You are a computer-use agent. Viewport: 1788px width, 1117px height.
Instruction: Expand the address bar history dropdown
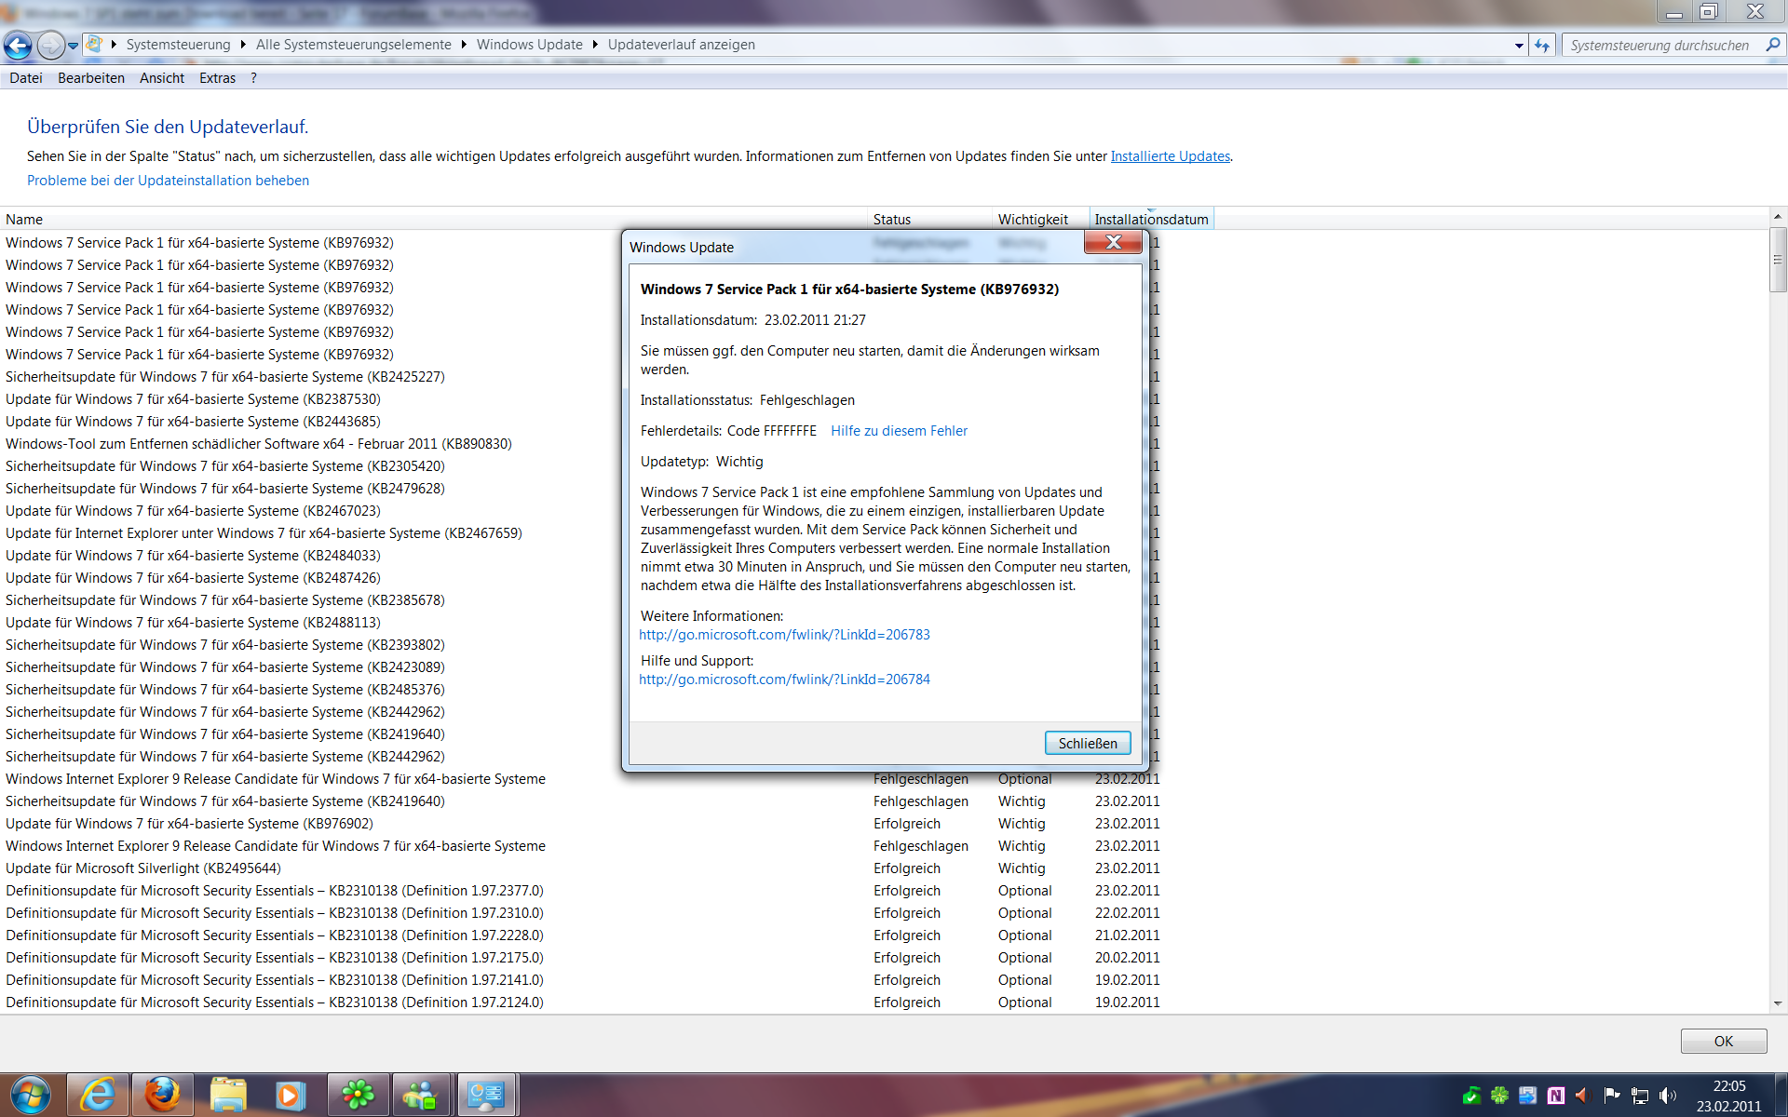1519,45
